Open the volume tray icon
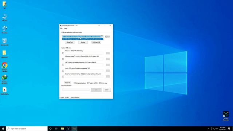Image resolution: width=233 pixels, height=131 pixels. coord(217,128)
